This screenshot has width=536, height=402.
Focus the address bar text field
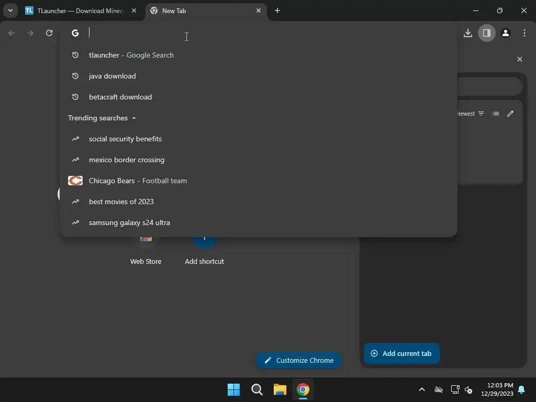click(x=259, y=33)
